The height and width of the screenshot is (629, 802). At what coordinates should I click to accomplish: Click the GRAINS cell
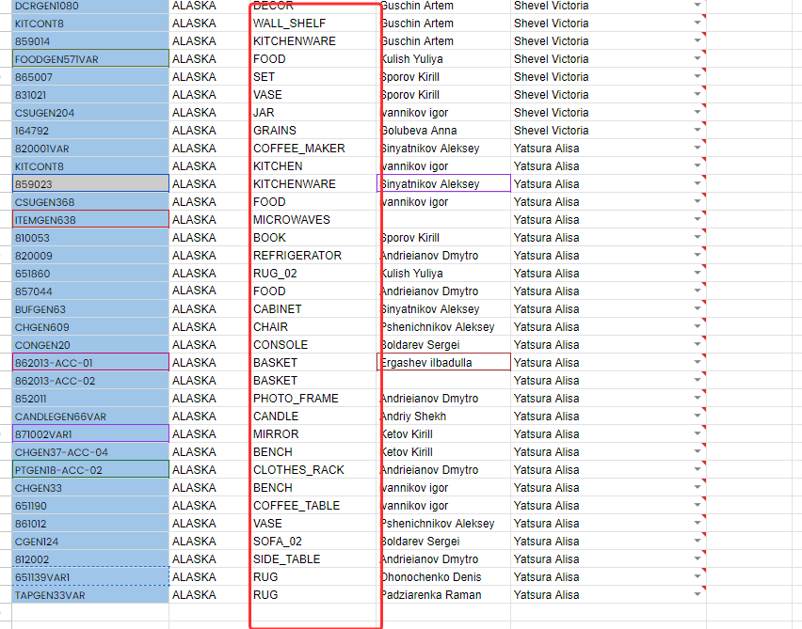coord(313,131)
